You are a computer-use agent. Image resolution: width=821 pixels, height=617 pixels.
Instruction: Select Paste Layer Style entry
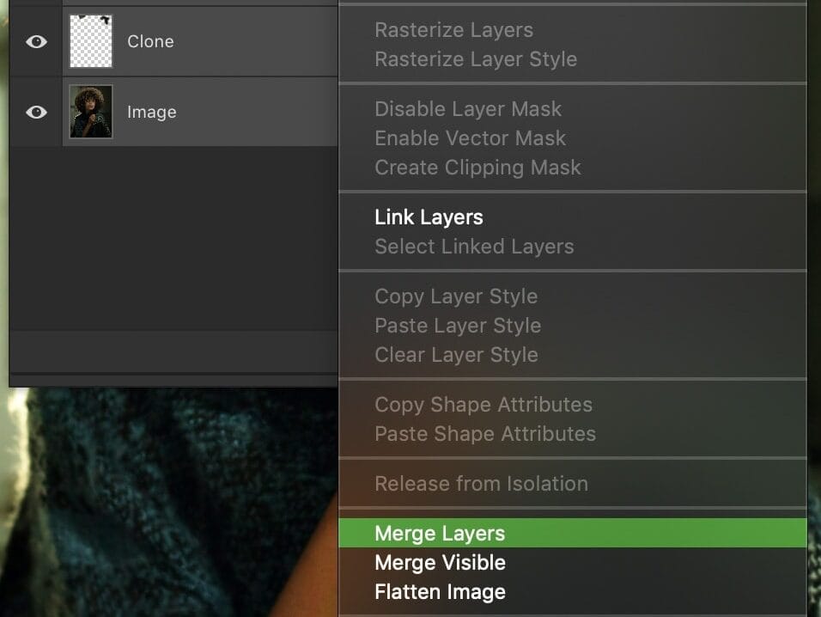[x=458, y=326]
